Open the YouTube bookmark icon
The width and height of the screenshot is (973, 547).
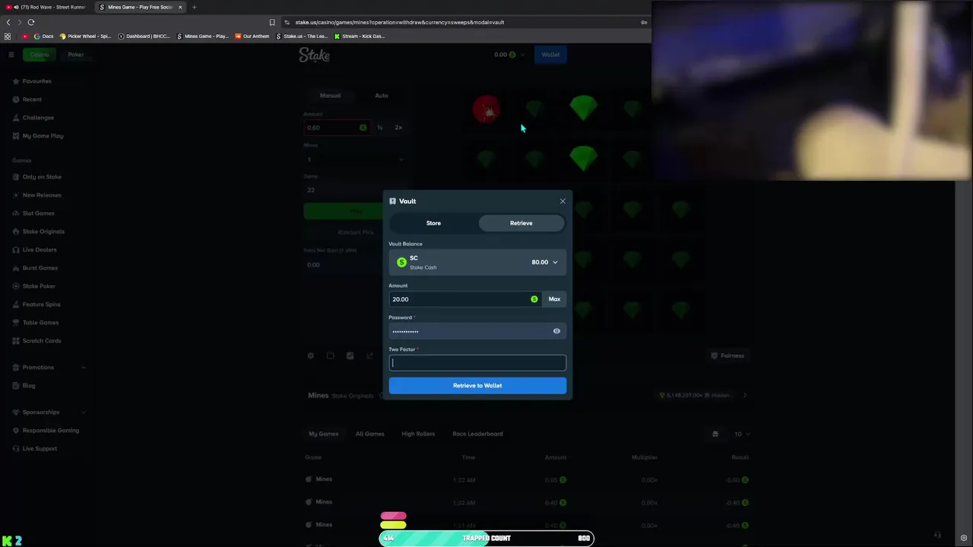coord(25,36)
